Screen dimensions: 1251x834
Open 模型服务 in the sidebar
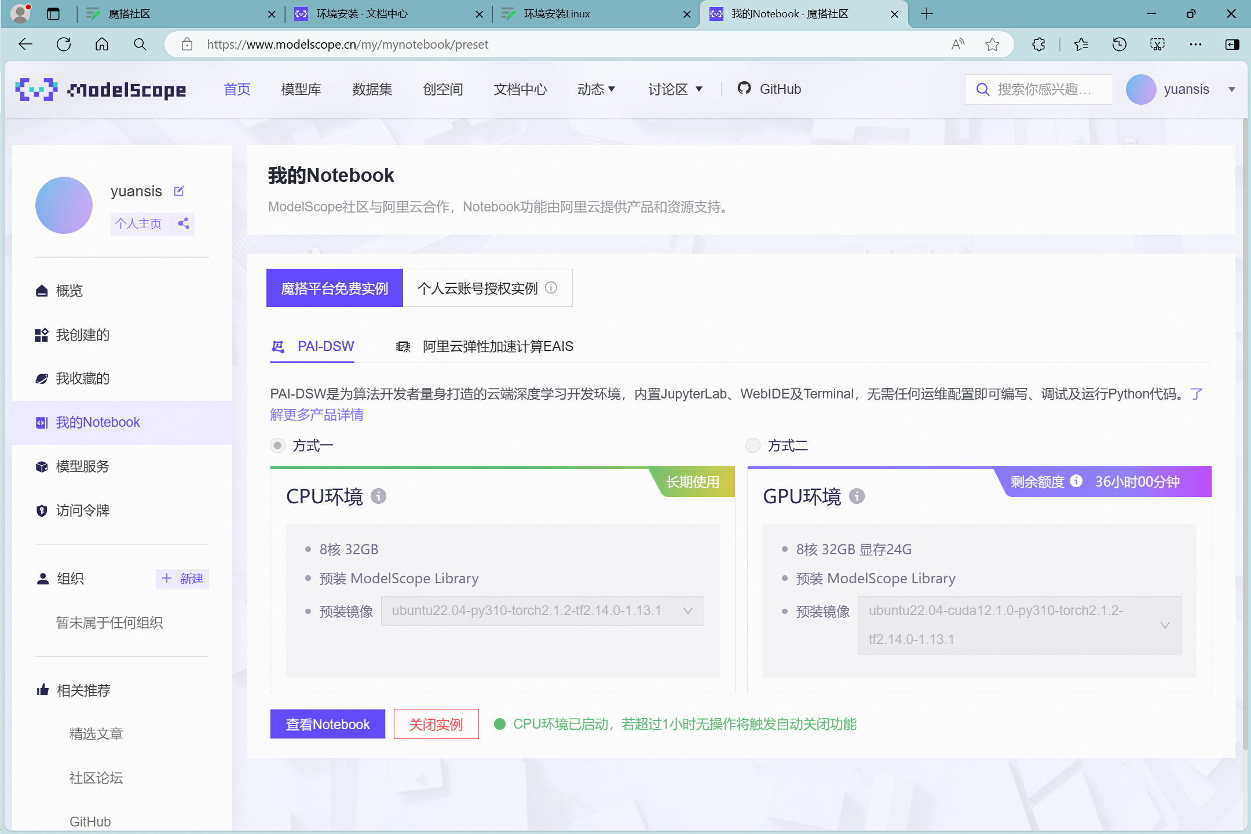point(122,467)
